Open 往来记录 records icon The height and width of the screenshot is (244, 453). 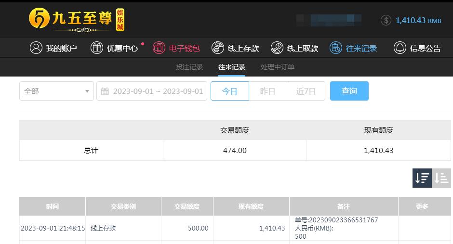[x=336, y=48]
